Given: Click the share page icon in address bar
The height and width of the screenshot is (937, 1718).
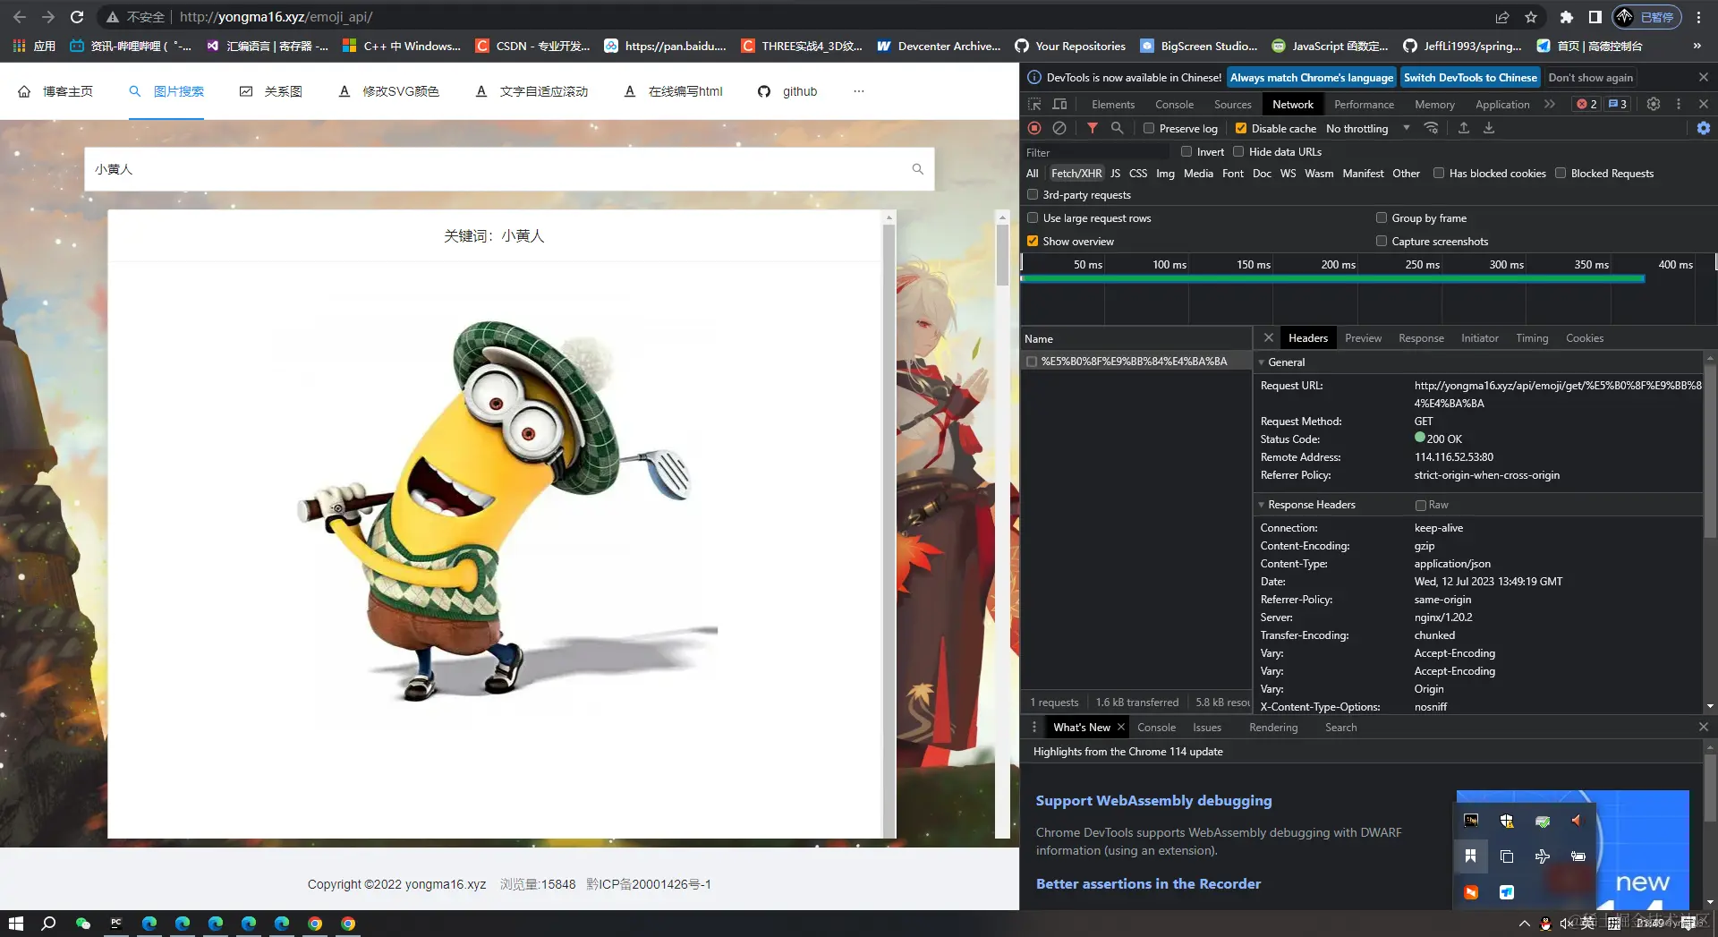Looking at the screenshot, I should 1502,17.
